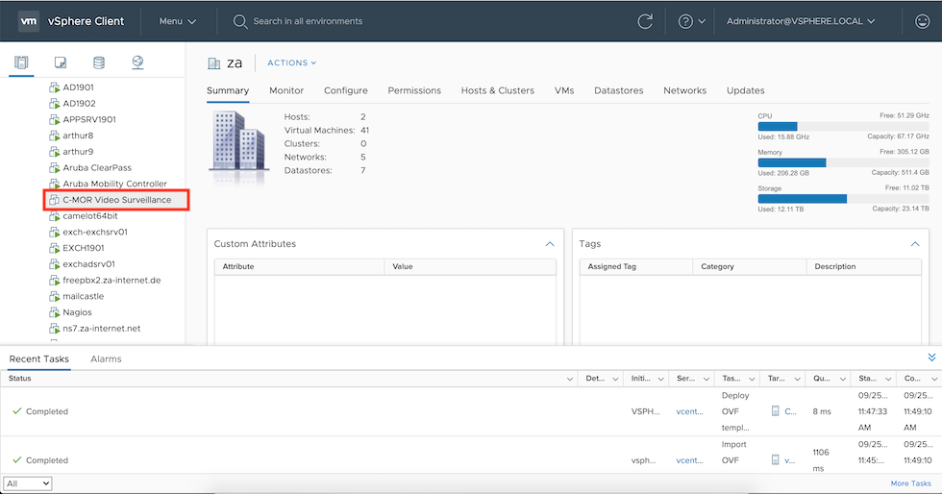Click the Category column header in Tags
This screenshot has height=494, width=942.
click(749, 267)
